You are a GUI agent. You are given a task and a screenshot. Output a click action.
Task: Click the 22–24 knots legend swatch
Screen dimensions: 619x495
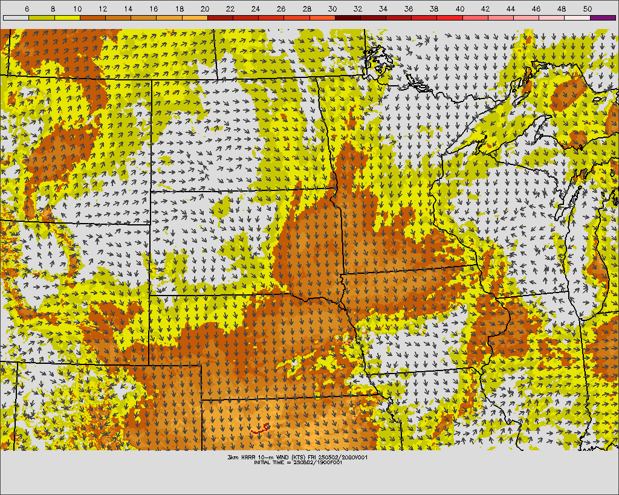(245, 18)
